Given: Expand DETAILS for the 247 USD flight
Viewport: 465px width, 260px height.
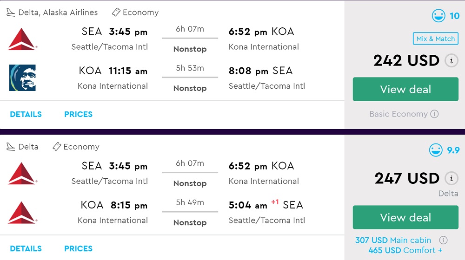Looking at the screenshot, I should tap(26, 248).
